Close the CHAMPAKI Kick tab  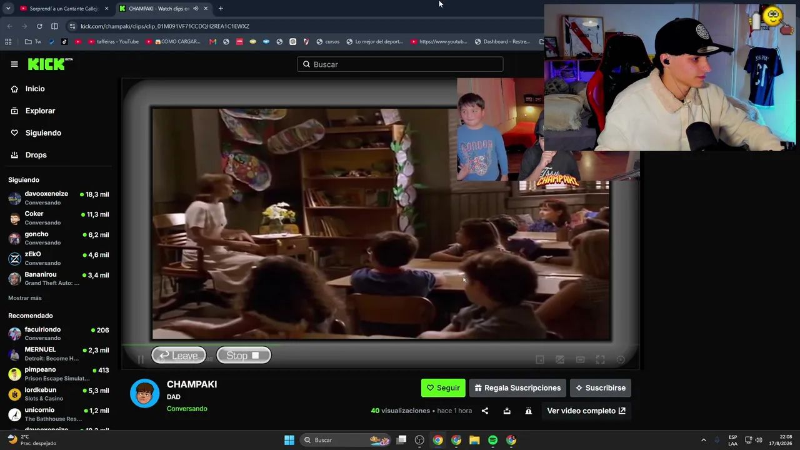206,9
